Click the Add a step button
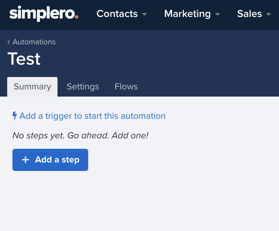The image size is (279, 231). tap(50, 160)
